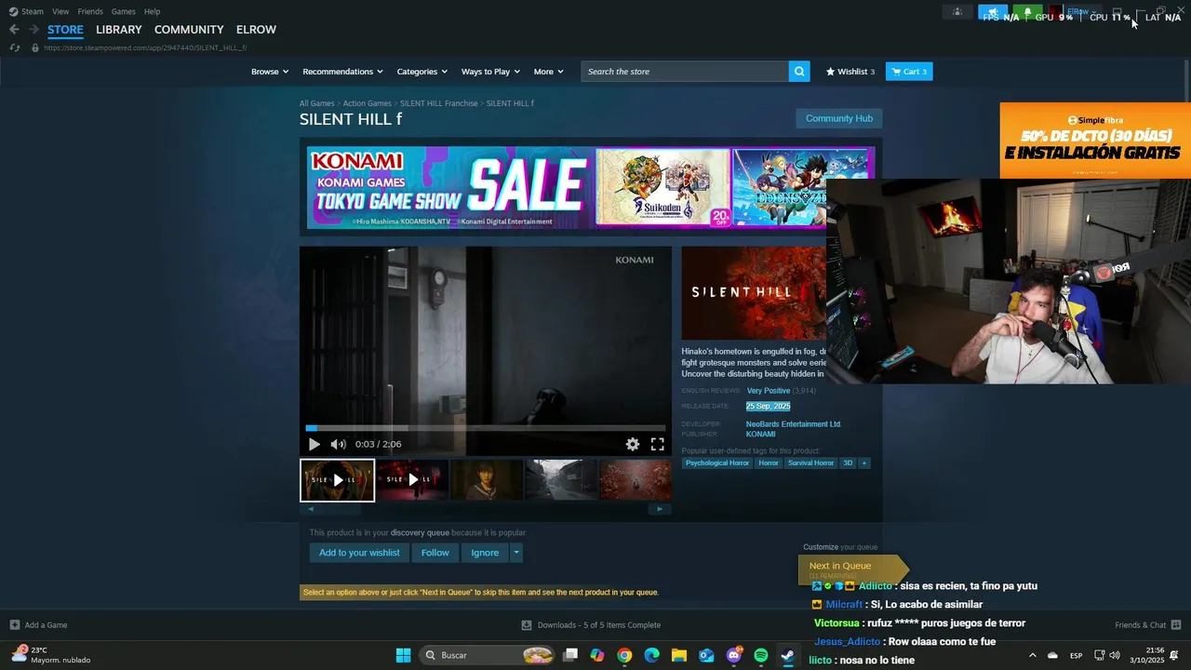Open the Windows Start menu
1191x670 pixels.
[403, 655]
